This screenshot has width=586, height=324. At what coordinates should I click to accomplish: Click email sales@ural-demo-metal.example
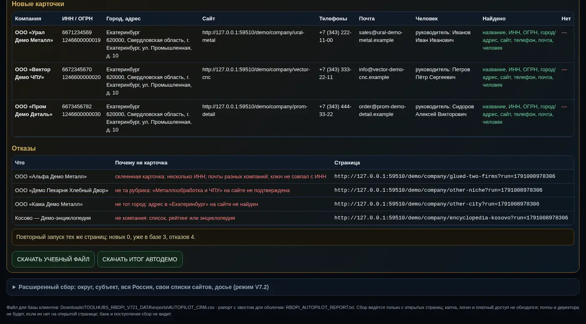(x=381, y=36)
